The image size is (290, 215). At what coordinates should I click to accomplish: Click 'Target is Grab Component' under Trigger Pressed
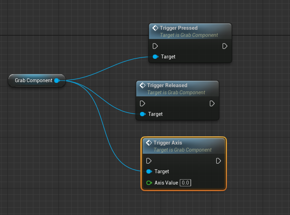(189, 35)
